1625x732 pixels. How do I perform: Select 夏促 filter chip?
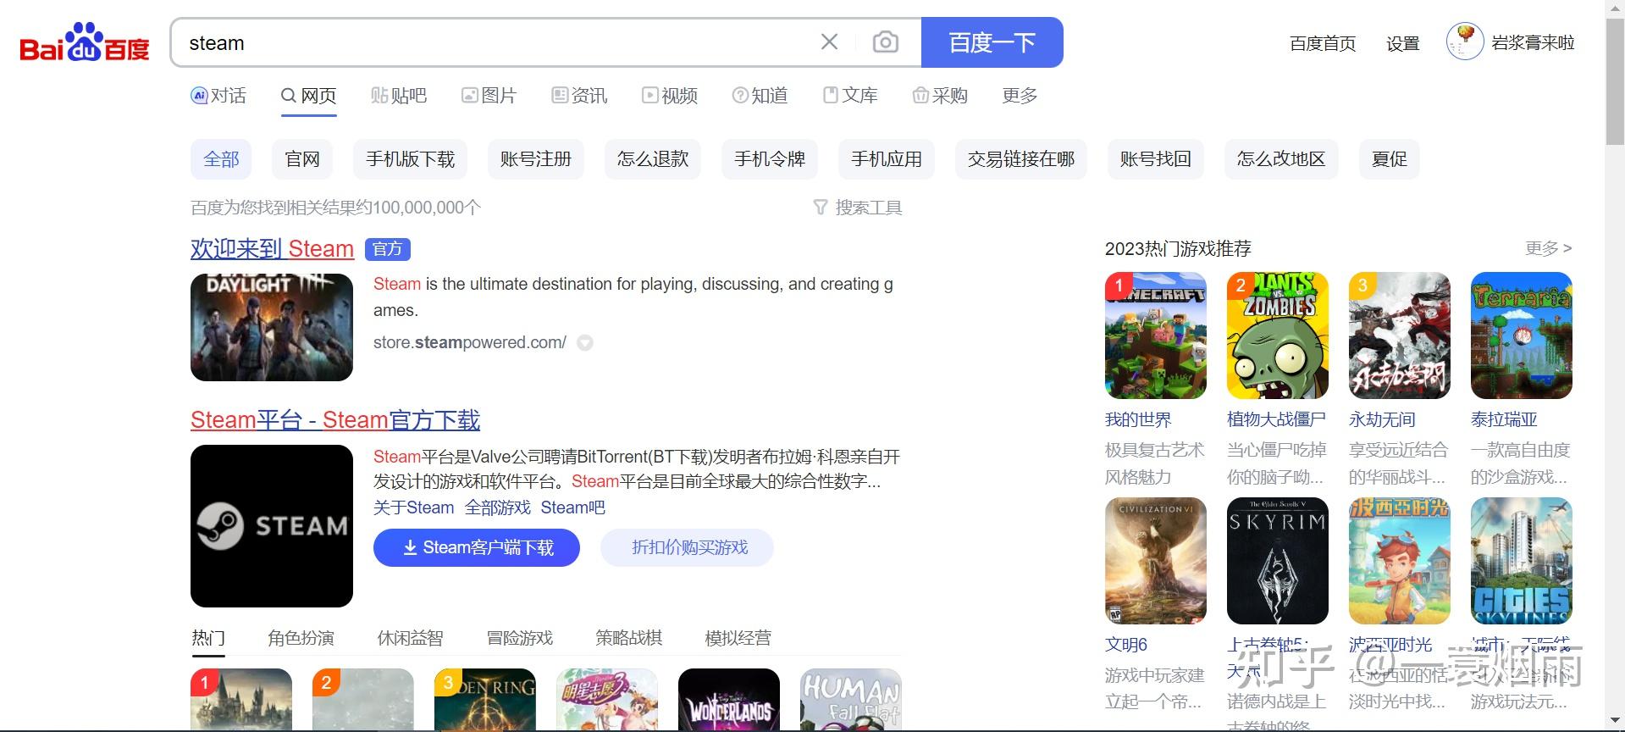tap(1390, 159)
